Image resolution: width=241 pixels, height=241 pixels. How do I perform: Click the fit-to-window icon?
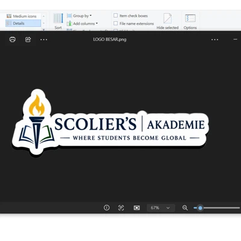[137, 208]
